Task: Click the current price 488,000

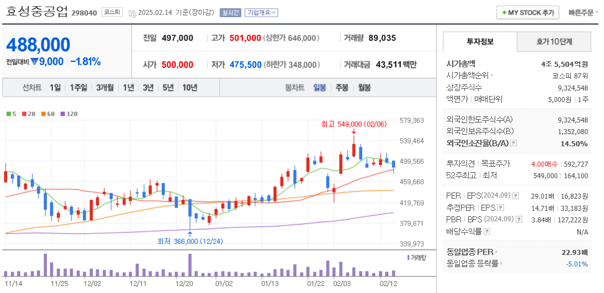Action: point(38,45)
